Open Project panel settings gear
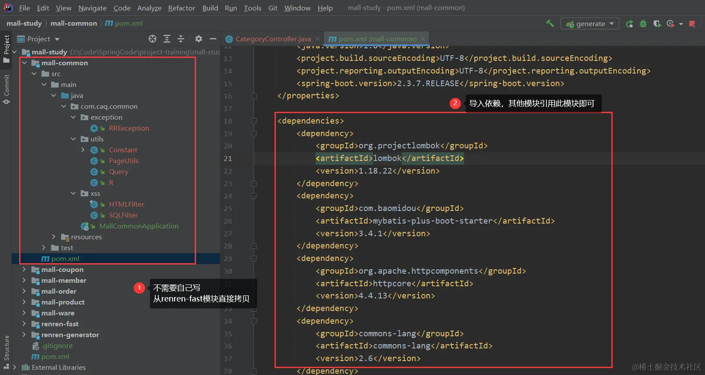The image size is (705, 375). 199,39
